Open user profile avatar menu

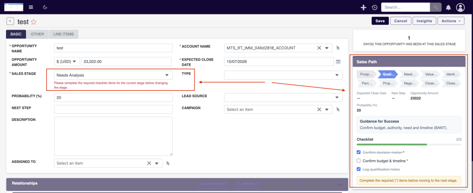tap(460, 7)
